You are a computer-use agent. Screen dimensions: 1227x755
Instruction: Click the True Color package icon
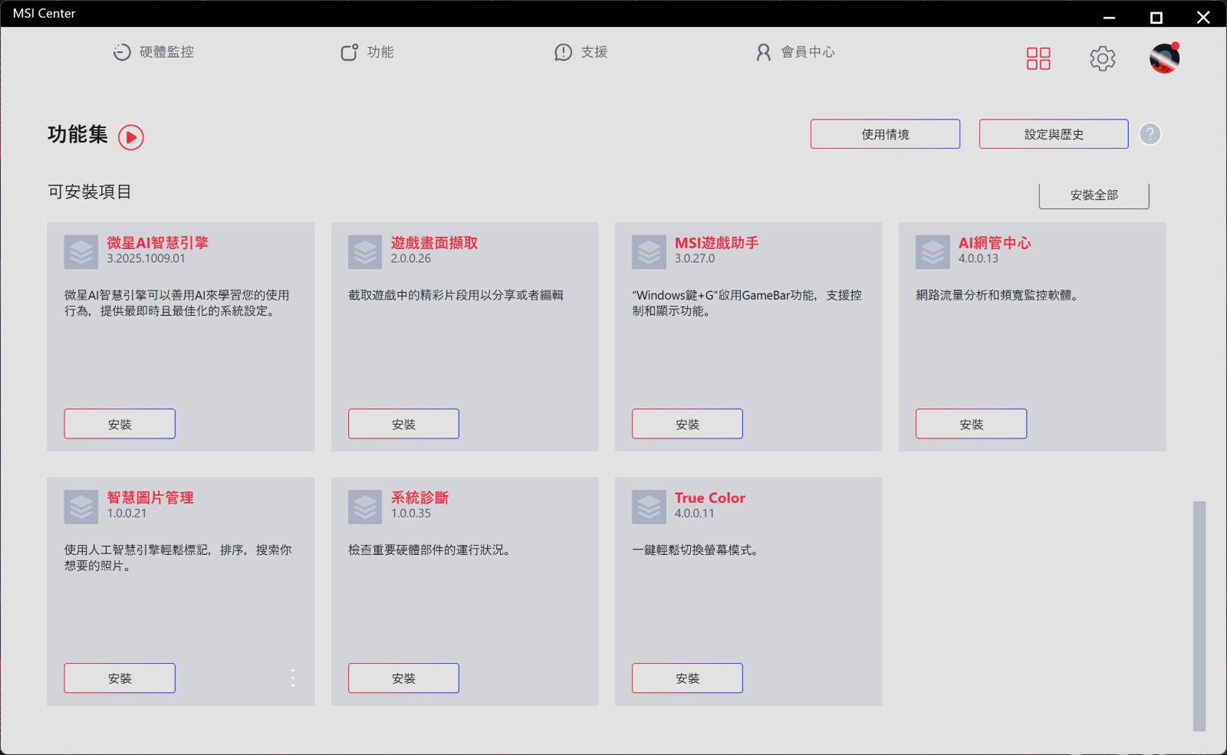(649, 507)
